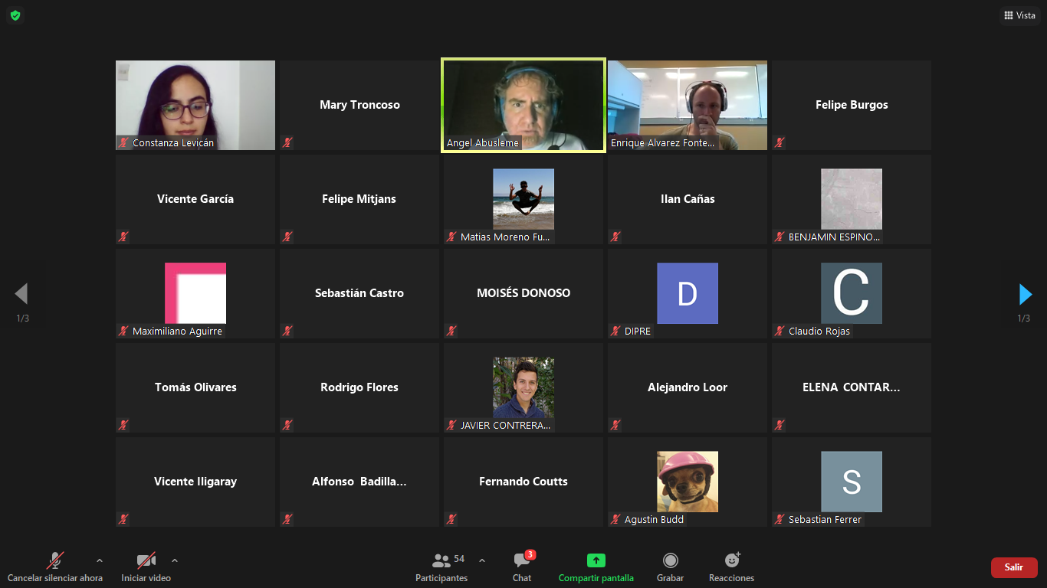Select the Mary Troncoso name
Image resolution: width=1047 pixels, height=588 pixels.
[359, 105]
